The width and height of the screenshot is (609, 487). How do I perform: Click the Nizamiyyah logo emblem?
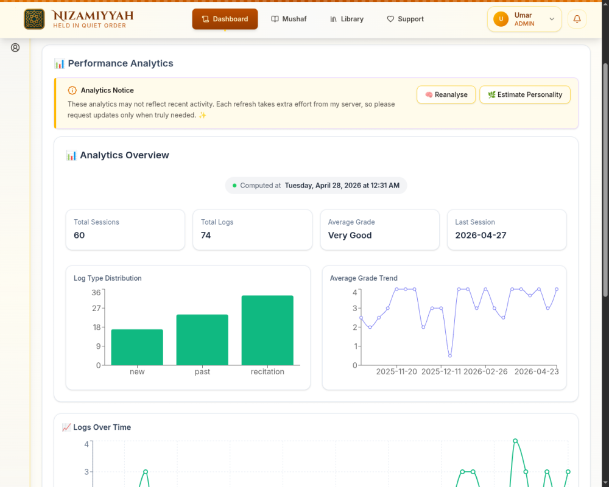click(x=34, y=19)
